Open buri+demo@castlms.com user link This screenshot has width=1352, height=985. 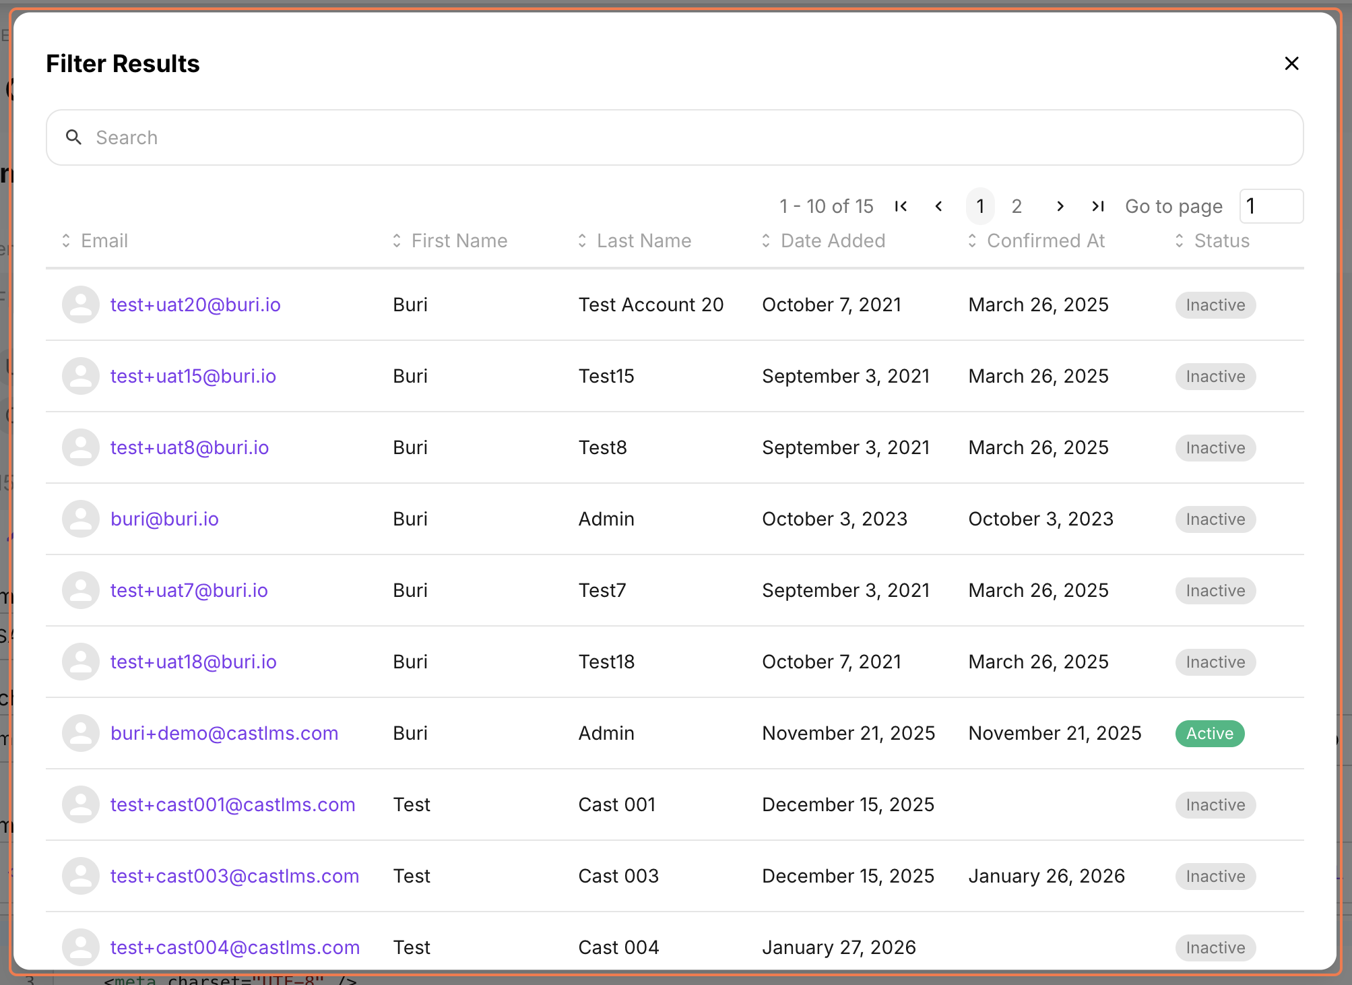(224, 733)
